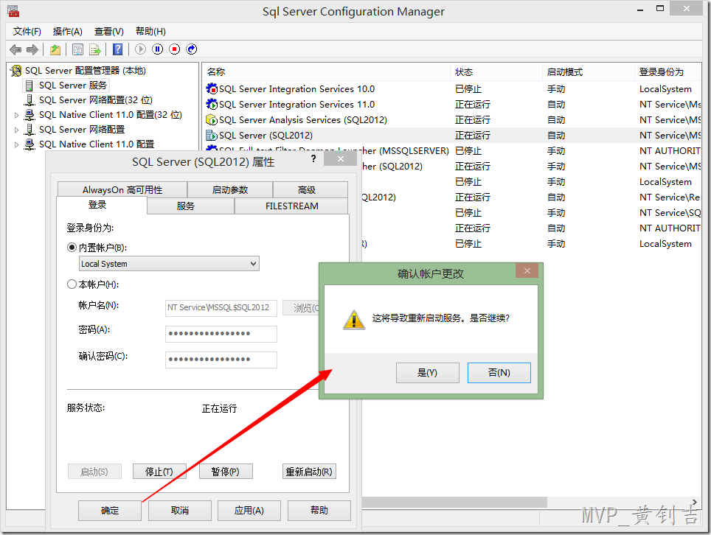Select SQL Server Integration Services 10.0 row

point(296,88)
